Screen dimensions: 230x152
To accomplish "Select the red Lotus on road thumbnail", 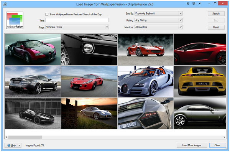I will click(89, 81).
